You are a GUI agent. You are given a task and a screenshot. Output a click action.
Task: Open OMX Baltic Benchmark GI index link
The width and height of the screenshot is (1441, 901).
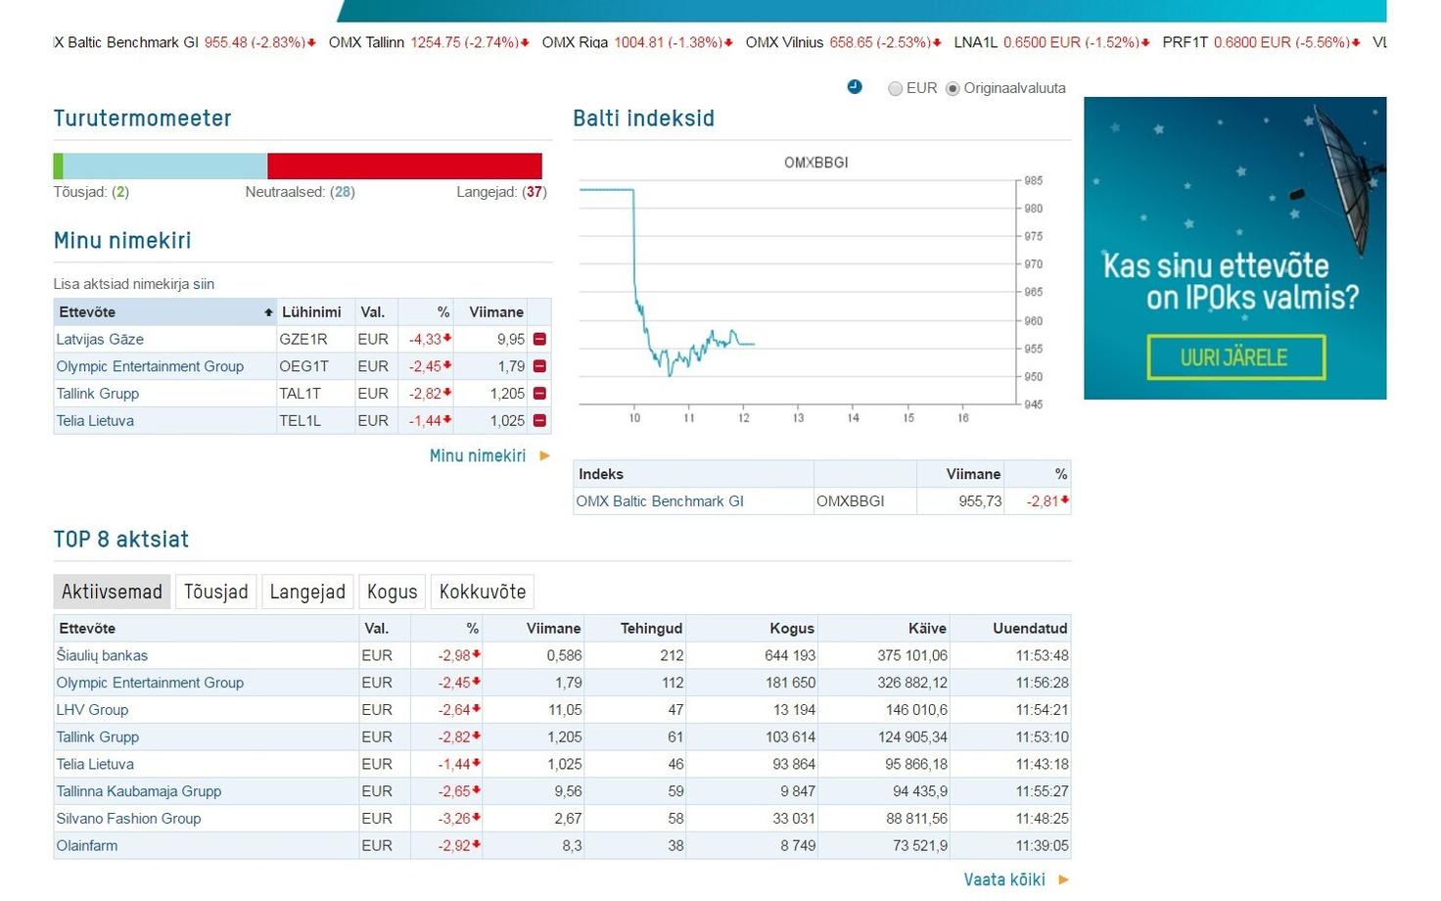coord(660,501)
